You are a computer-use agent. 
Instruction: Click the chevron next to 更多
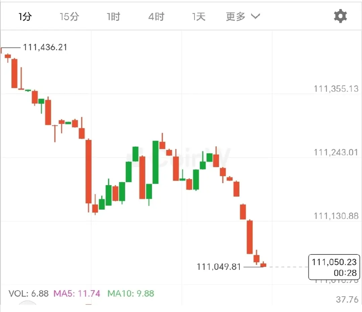click(255, 16)
